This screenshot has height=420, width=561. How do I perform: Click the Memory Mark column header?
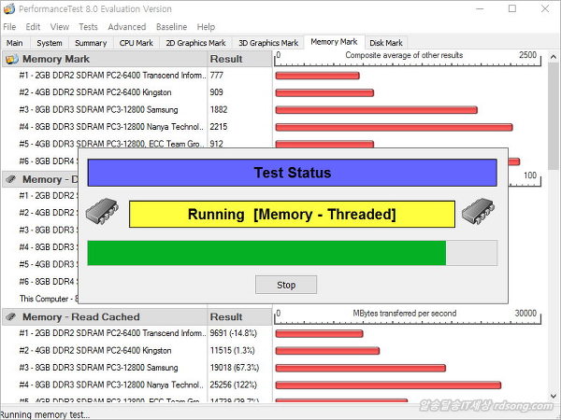pyautogui.click(x=105, y=59)
